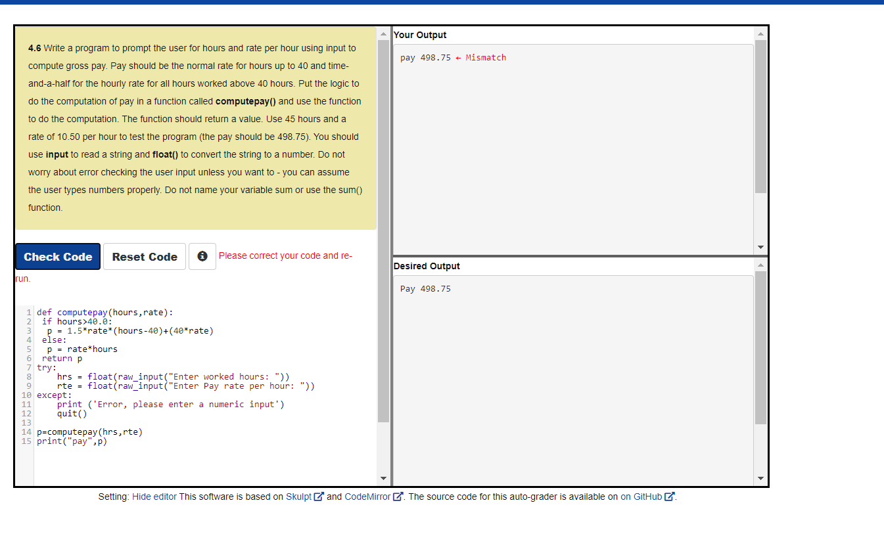Viewport: 884px width, 551px height.
Task: Click the 'except:' code line
Action: click(55, 395)
